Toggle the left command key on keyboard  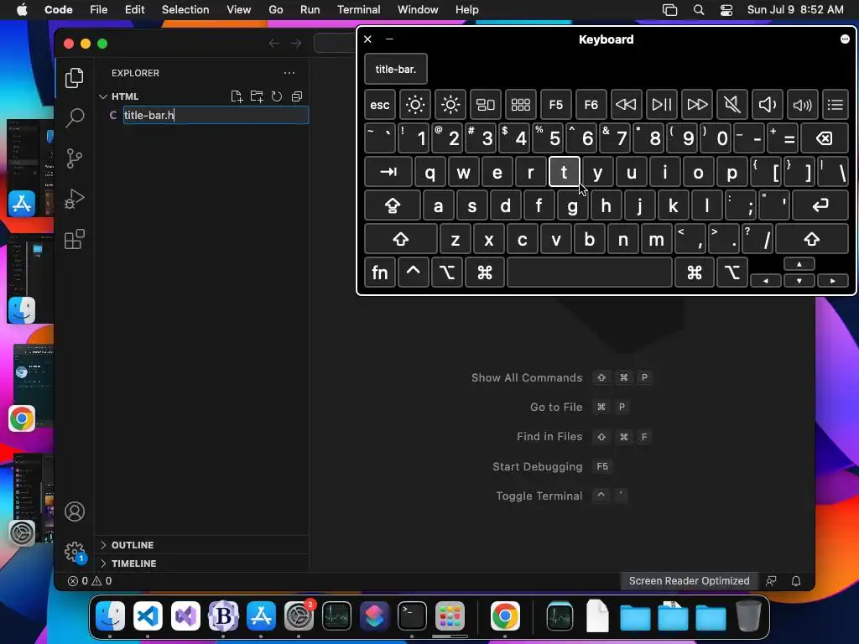pyautogui.click(x=484, y=273)
